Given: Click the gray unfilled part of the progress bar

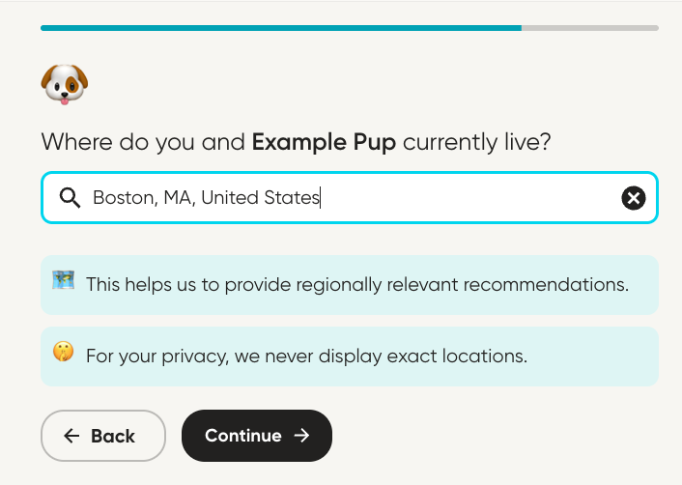Looking at the screenshot, I should [x=589, y=28].
